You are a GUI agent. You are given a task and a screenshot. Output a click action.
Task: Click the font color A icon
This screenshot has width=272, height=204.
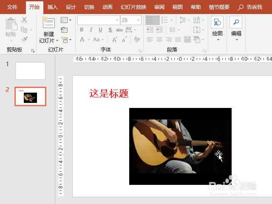coord(82,40)
